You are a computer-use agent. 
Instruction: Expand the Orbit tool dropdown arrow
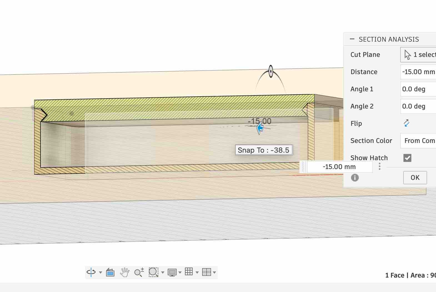click(101, 273)
